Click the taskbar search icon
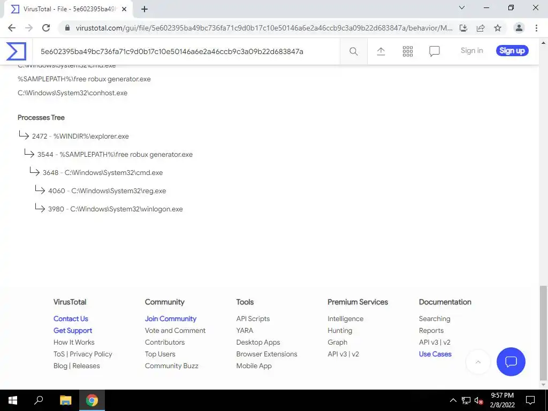The height and width of the screenshot is (411, 548). [39, 400]
